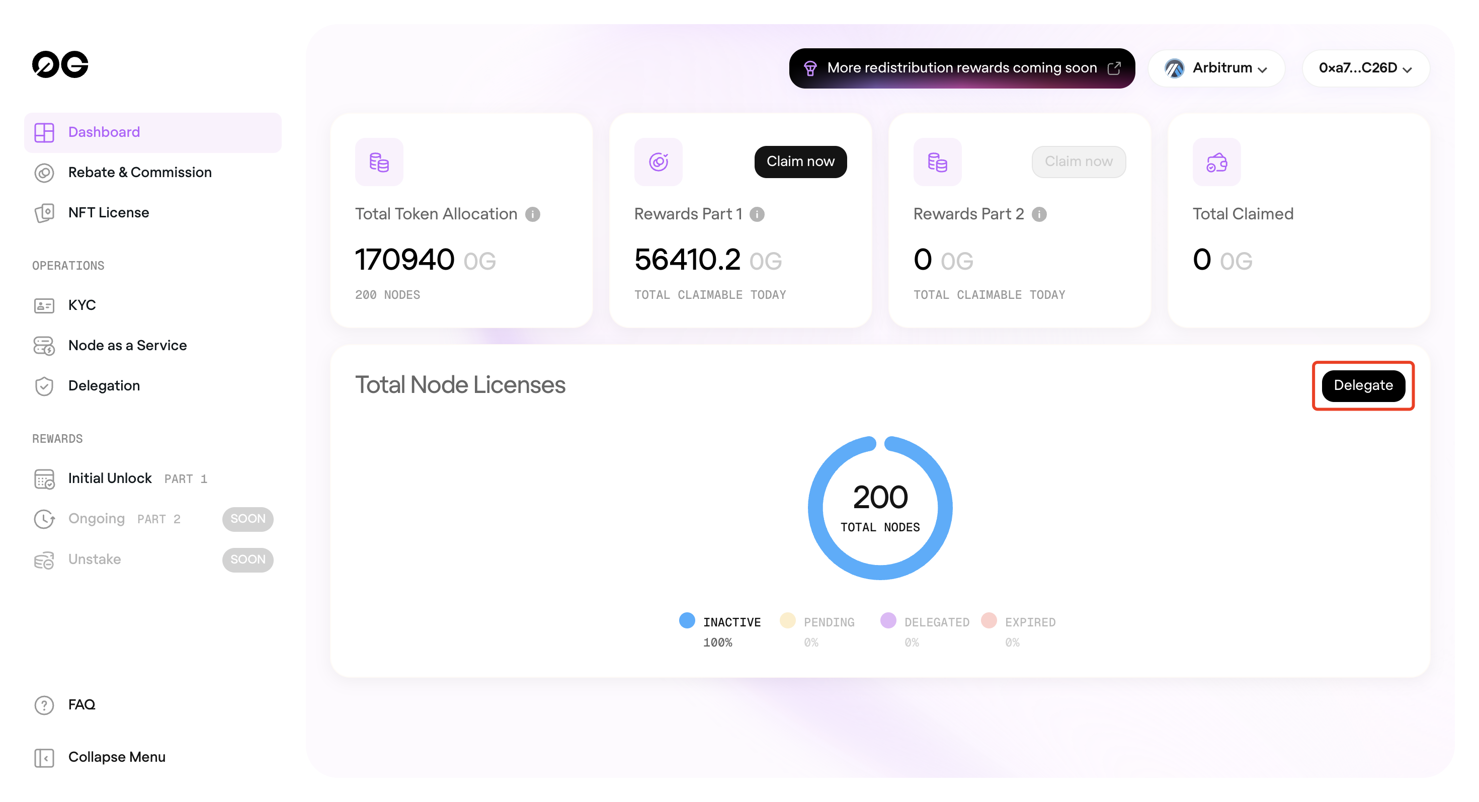Click the 170940 0G allocation value
The width and height of the screenshot is (1479, 802).
tap(425, 260)
